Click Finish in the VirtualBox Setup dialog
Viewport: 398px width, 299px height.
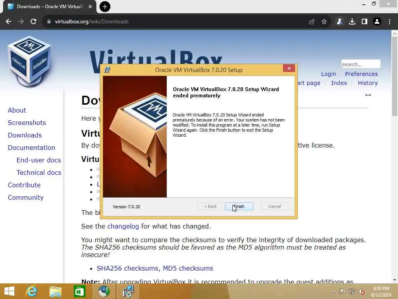pyautogui.click(x=239, y=206)
